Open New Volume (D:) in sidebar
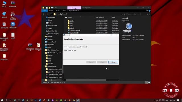This screenshot has height=102, width=182. coord(53,34)
